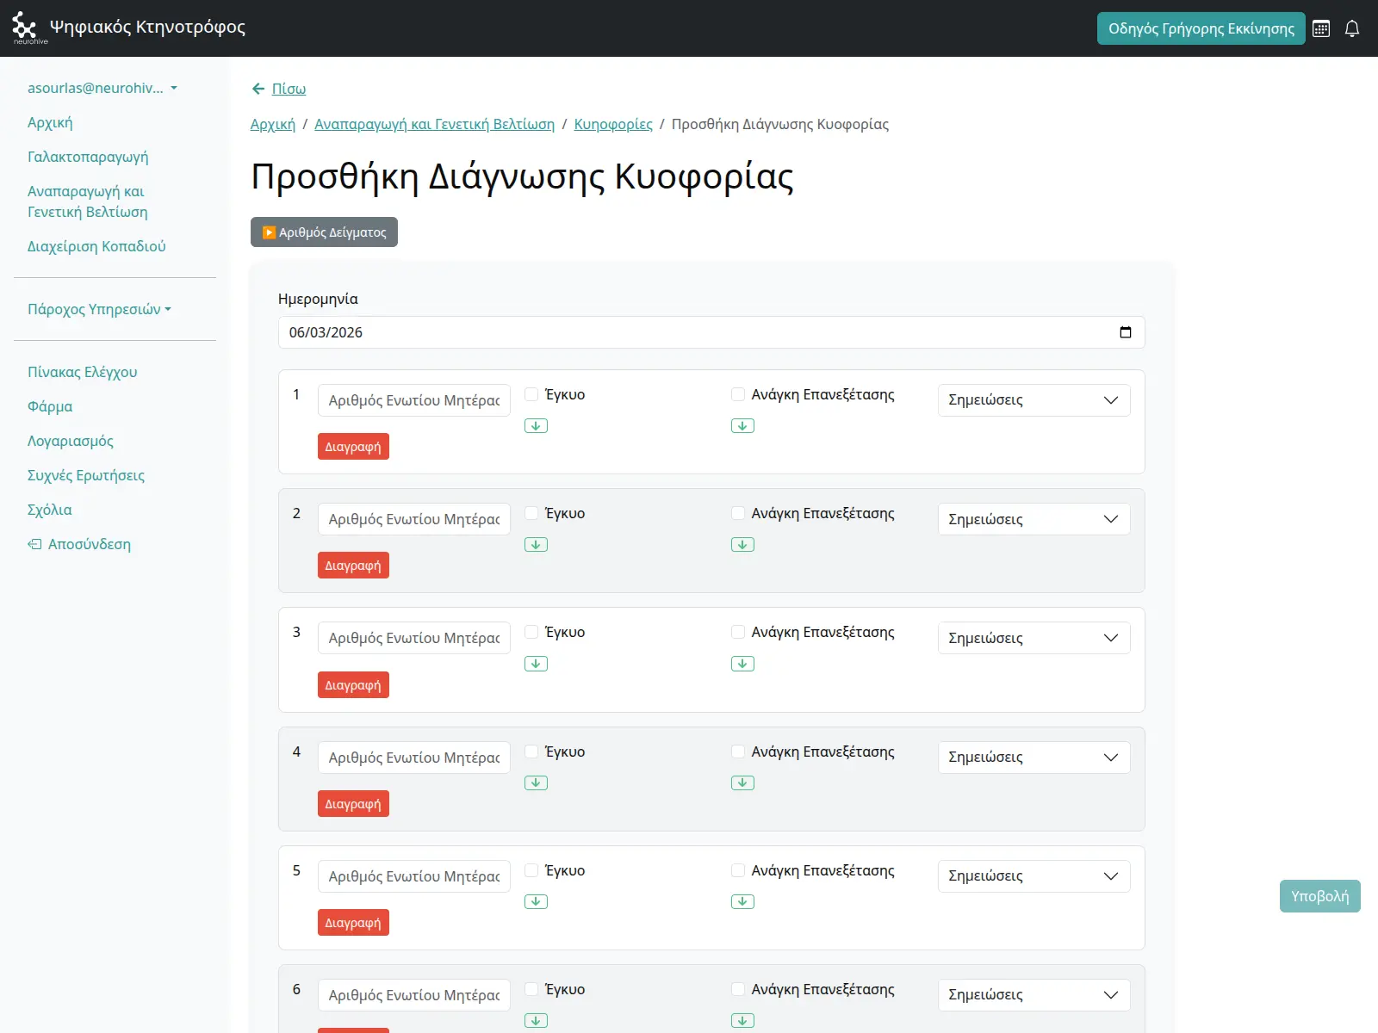Check the Έγκυο checkbox in row 1
Viewport: 1378px width, 1033px height.
click(532, 394)
